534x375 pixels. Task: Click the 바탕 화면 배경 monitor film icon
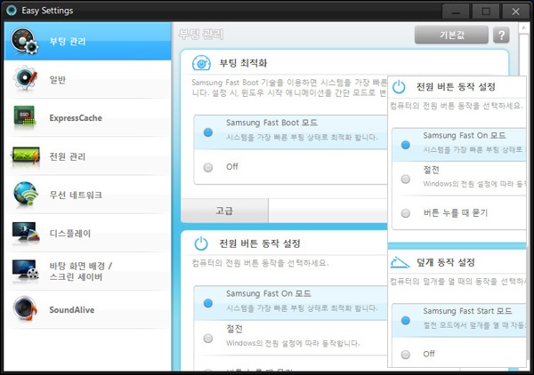[26, 270]
